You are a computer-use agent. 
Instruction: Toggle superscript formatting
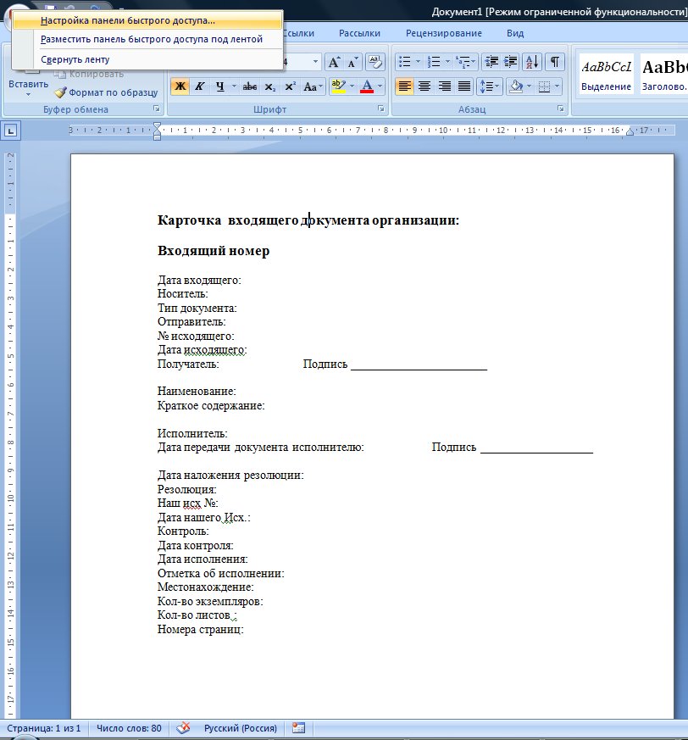coord(290,86)
